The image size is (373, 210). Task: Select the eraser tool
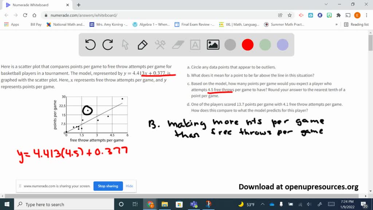coord(177,44)
